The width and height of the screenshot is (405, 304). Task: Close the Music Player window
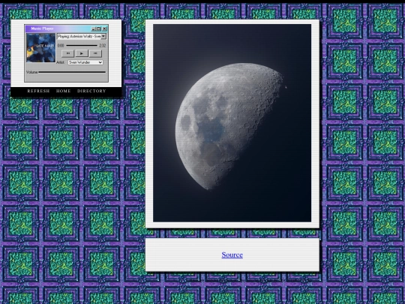(104, 29)
